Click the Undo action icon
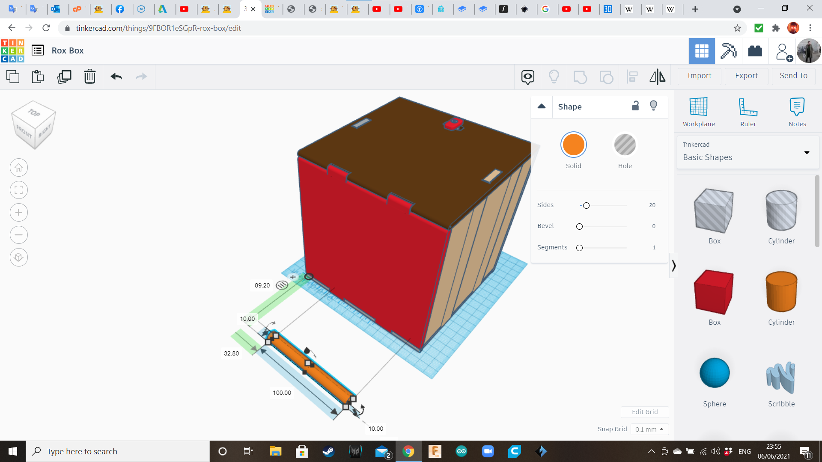 pyautogui.click(x=116, y=76)
